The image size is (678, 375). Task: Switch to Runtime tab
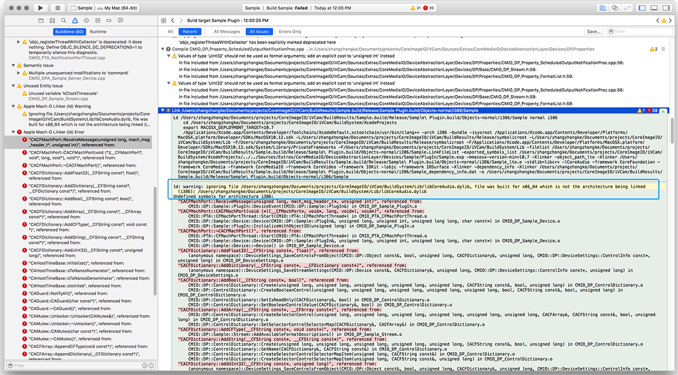98,32
